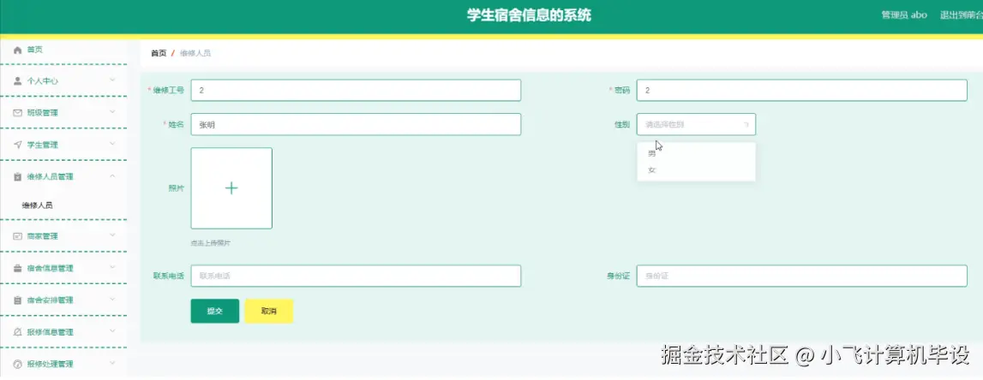This screenshot has height=380, width=983.
Task: Expand the 宿舍信息管理 chevron
Action: (x=112, y=267)
